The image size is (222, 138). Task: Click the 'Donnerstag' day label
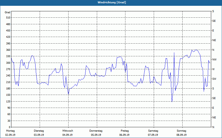click(96, 131)
